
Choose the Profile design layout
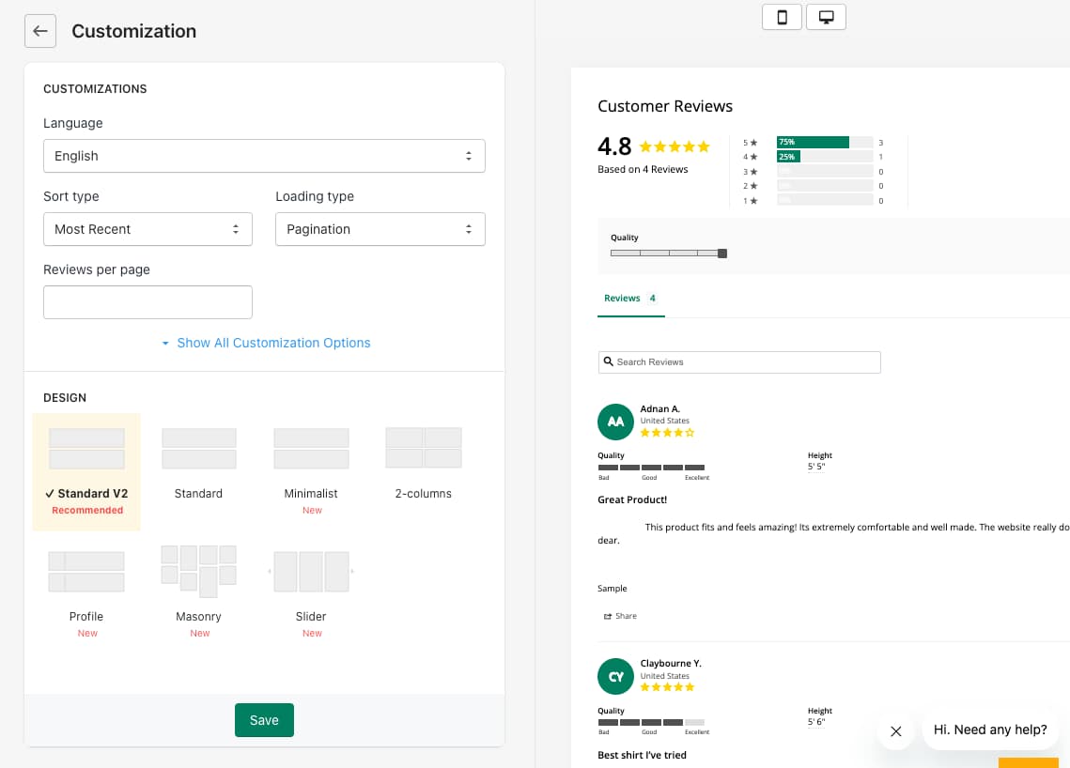(86, 593)
